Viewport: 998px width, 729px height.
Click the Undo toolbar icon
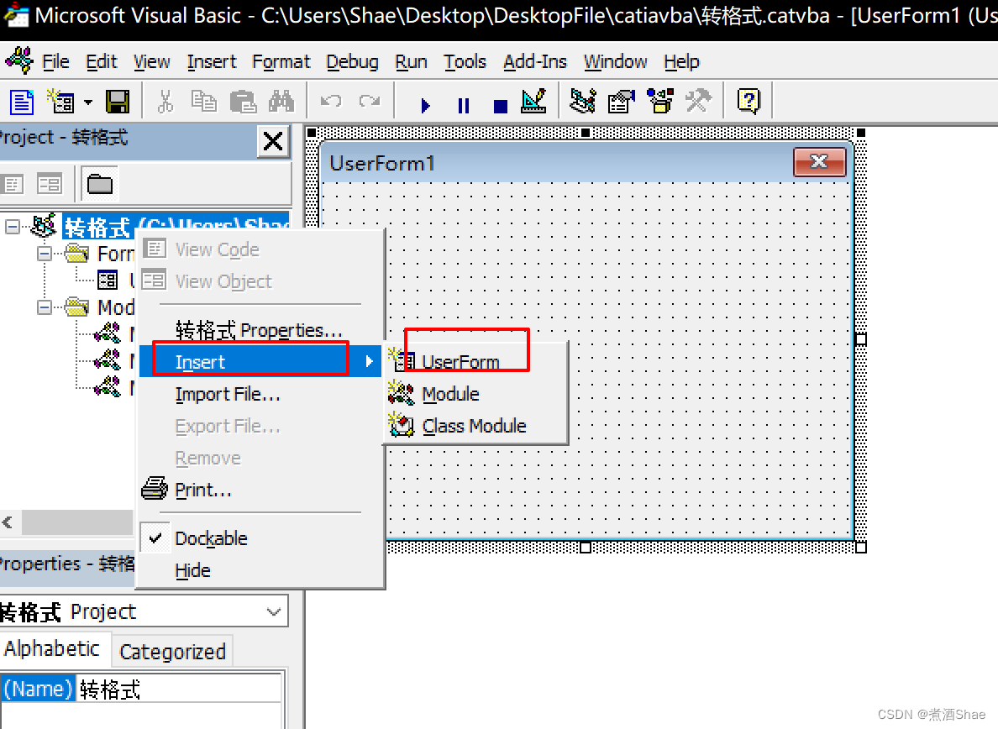click(331, 102)
